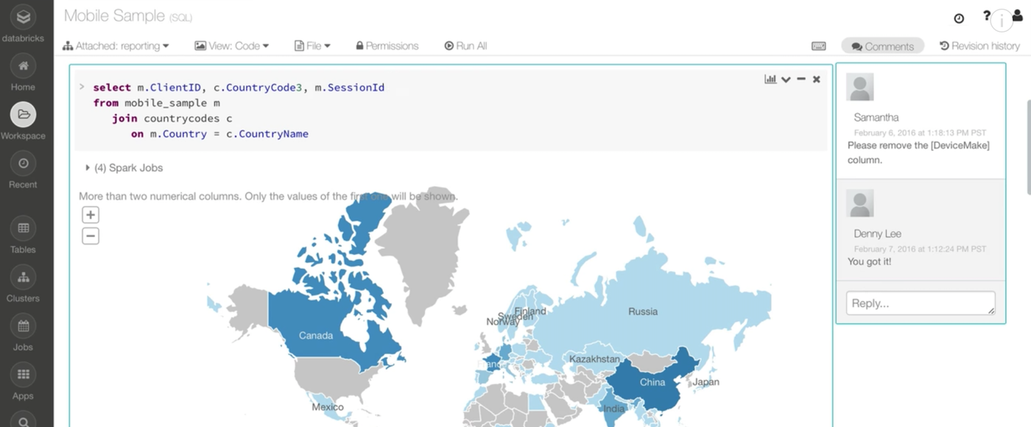This screenshot has width=1031, height=427.
Task: Click Samantha's comment text
Action: [x=918, y=152]
